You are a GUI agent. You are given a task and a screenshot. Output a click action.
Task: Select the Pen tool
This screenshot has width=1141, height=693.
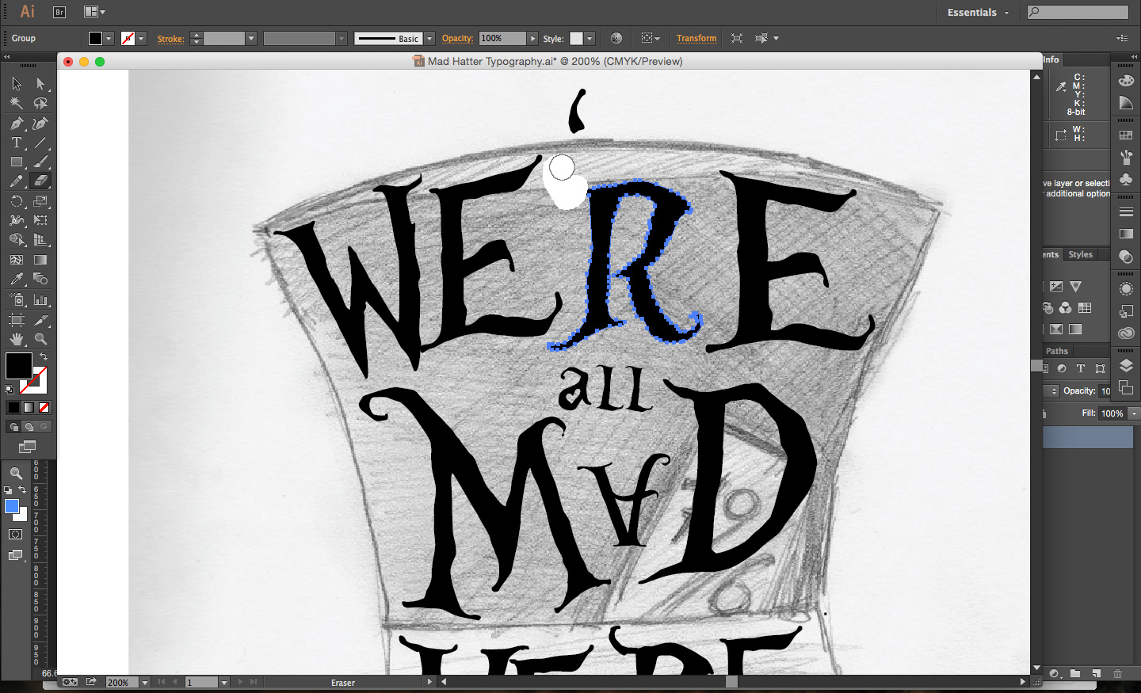(x=17, y=124)
